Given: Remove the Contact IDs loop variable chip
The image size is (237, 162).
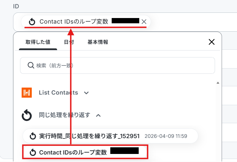Looking at the screenshot, I should [x=144, y=22].
